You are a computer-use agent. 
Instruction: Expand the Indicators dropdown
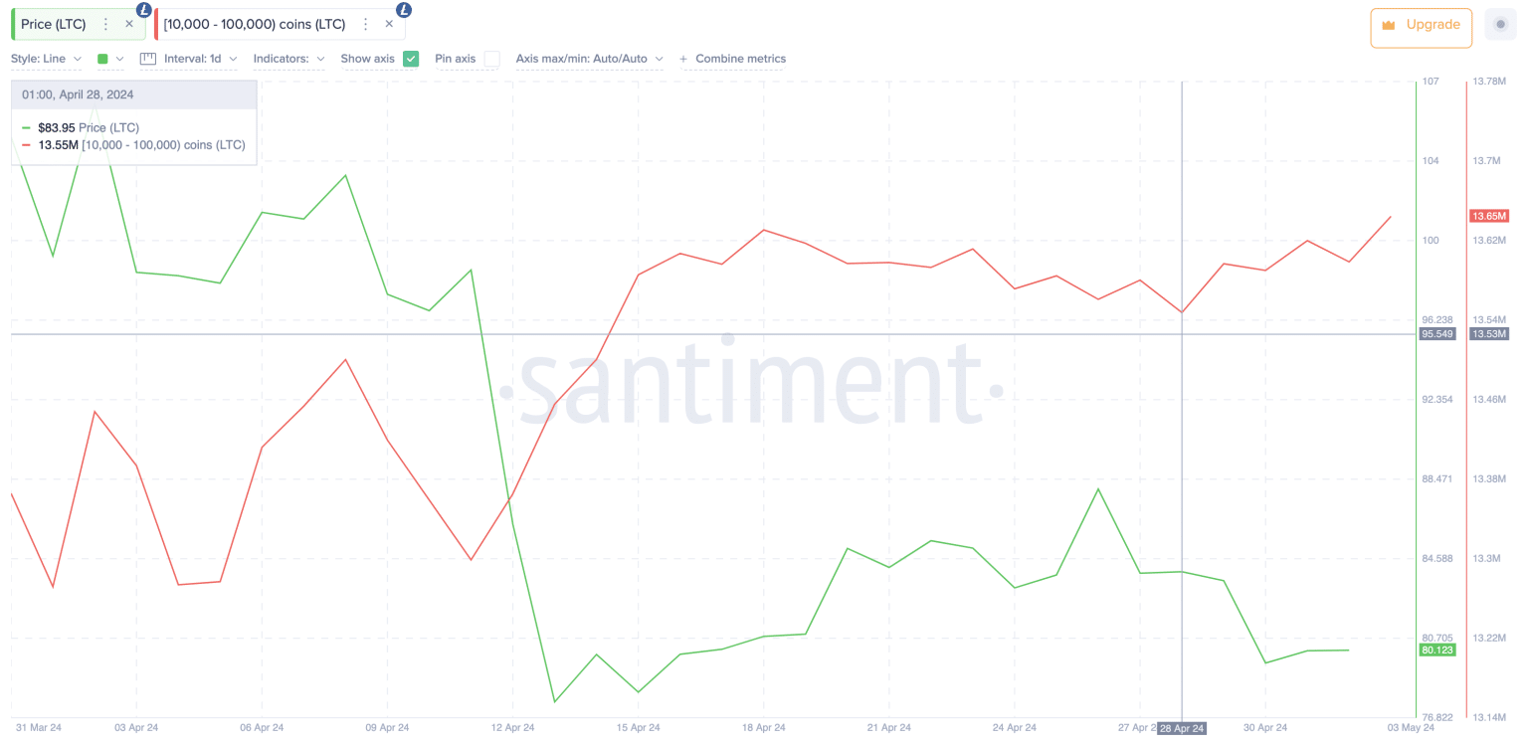click(x=288, y=59)
